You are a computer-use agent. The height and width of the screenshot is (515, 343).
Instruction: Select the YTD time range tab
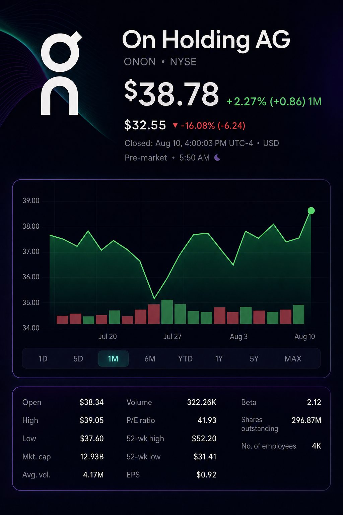[185, 359]
